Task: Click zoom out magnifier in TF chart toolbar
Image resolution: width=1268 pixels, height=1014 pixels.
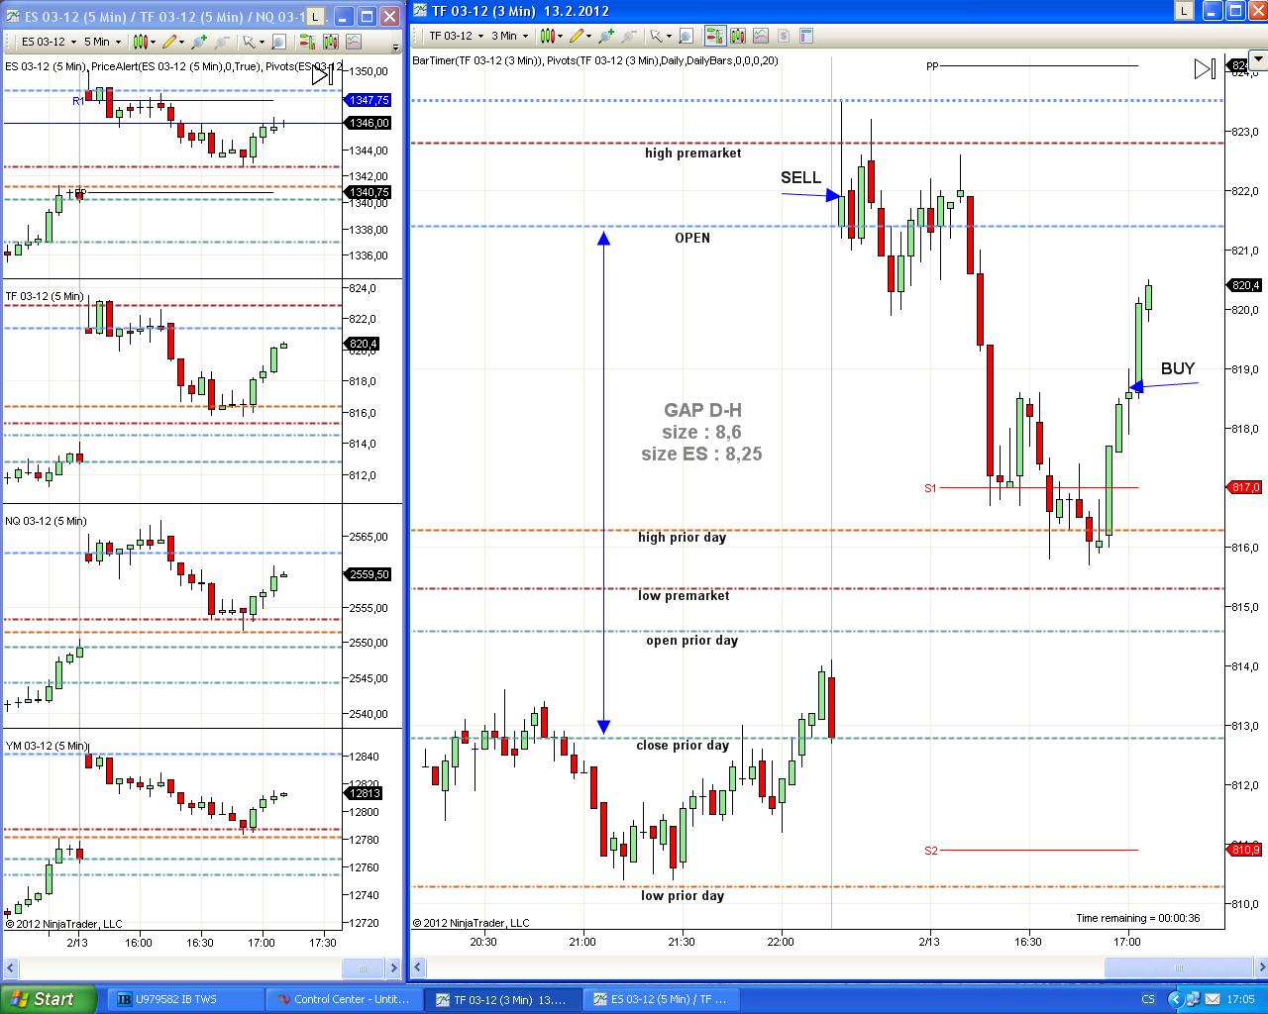Action: [x=628, y=36]
